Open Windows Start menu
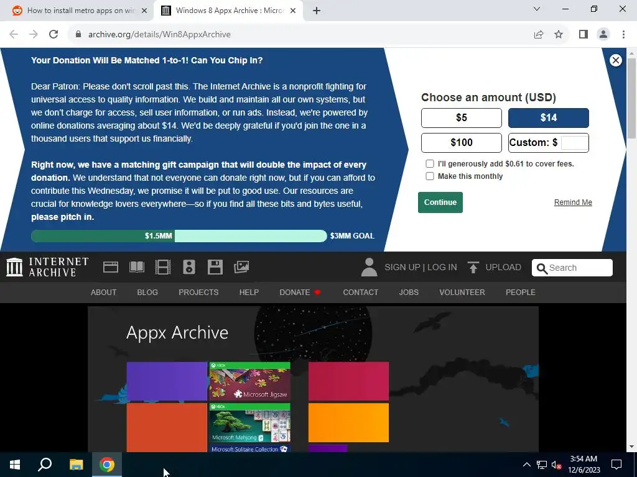 tap(15, 465)
